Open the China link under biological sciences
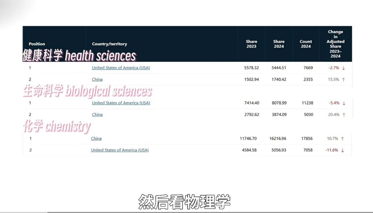Screen dimensions: 373x213 97,115
